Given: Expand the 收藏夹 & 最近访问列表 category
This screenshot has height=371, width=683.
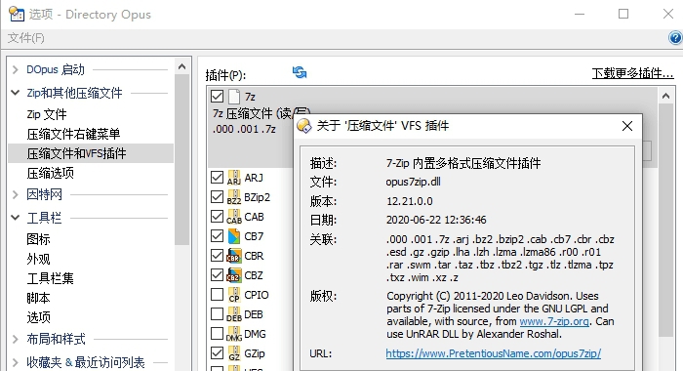Looking at the screenshot, I should click(x=16, y=362).
